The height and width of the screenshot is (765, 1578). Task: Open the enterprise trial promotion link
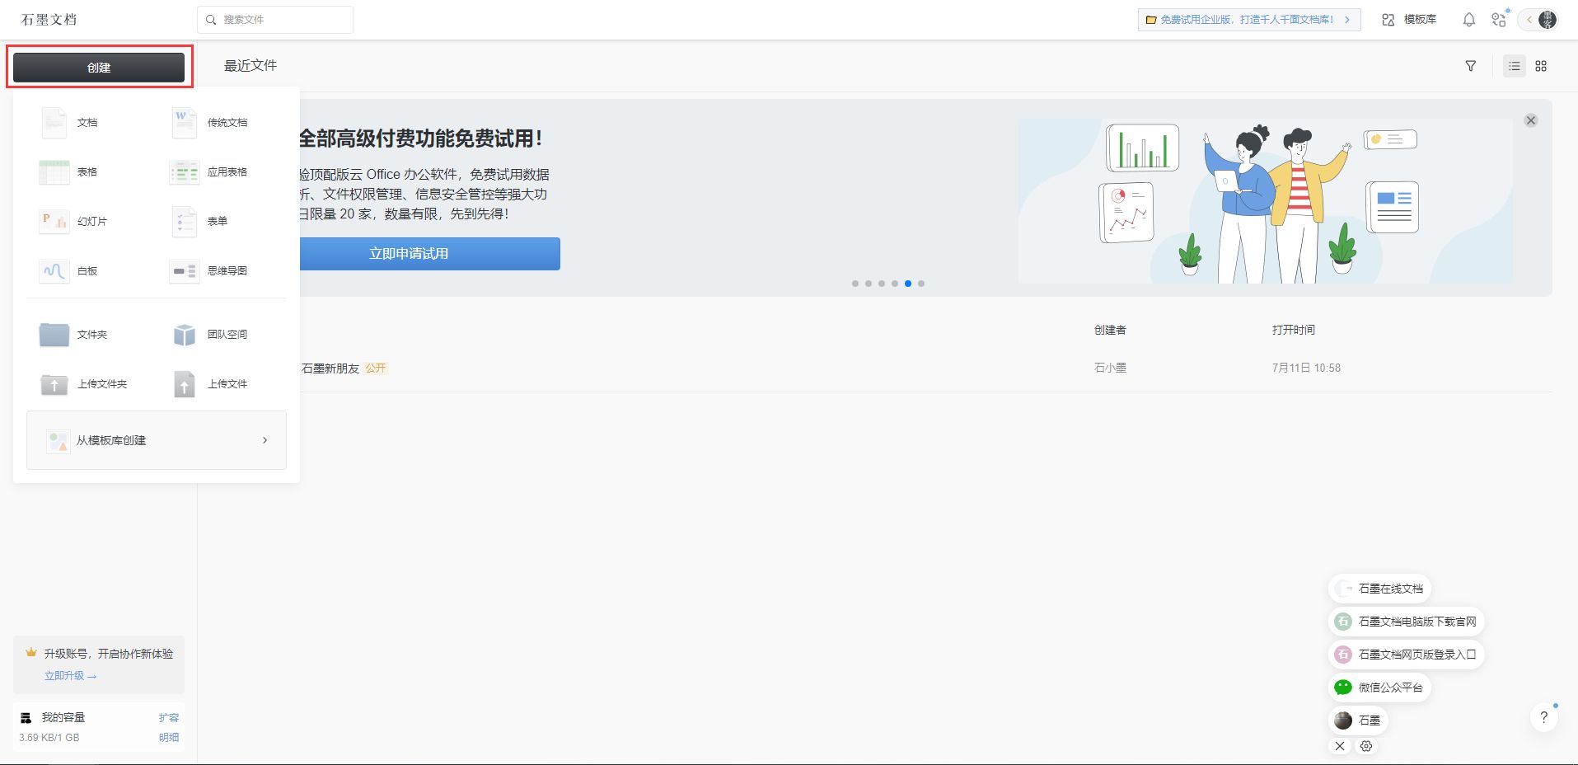1248,20
